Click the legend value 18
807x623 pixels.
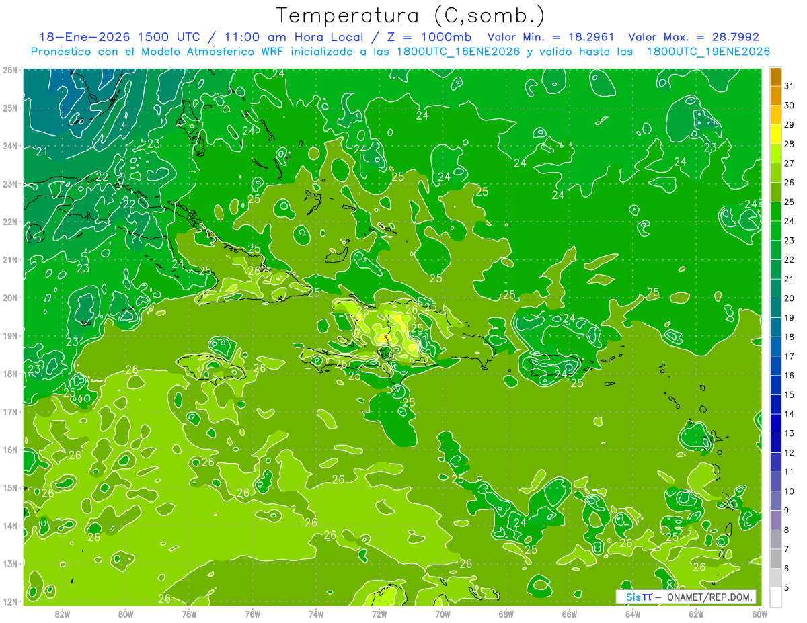tap(789, 337)
